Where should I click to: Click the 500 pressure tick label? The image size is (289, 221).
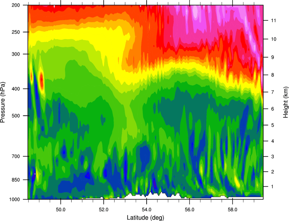[16, 116]
